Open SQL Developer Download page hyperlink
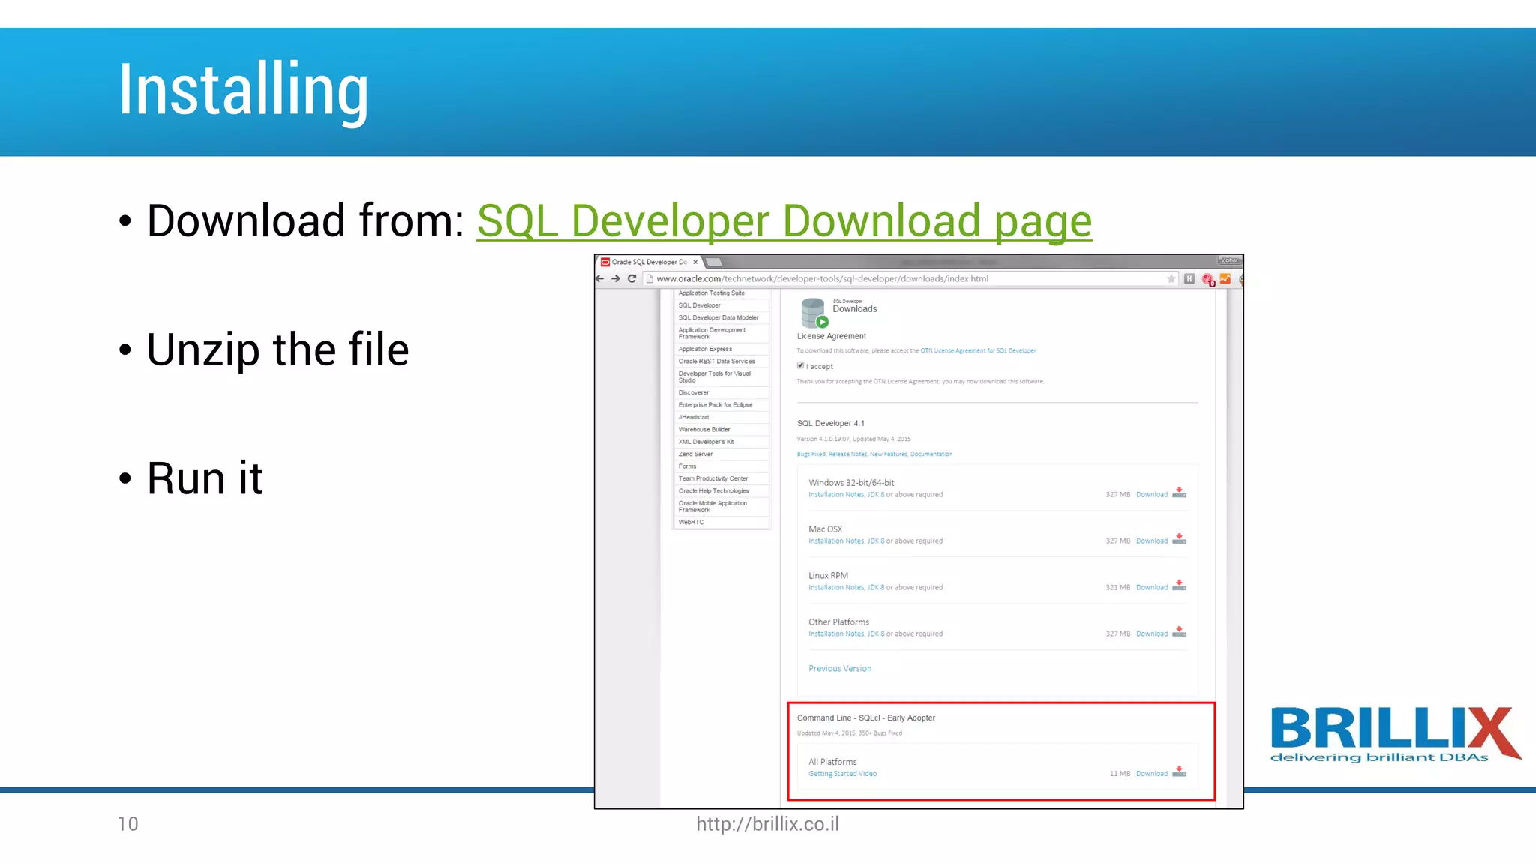Screen dimensions: 1536x864 (784, 220)
